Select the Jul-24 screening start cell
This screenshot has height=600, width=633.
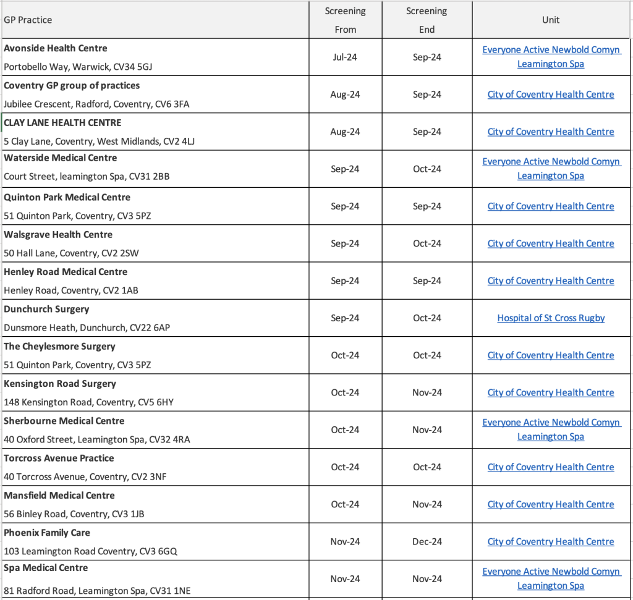click(x=346, y=57)
